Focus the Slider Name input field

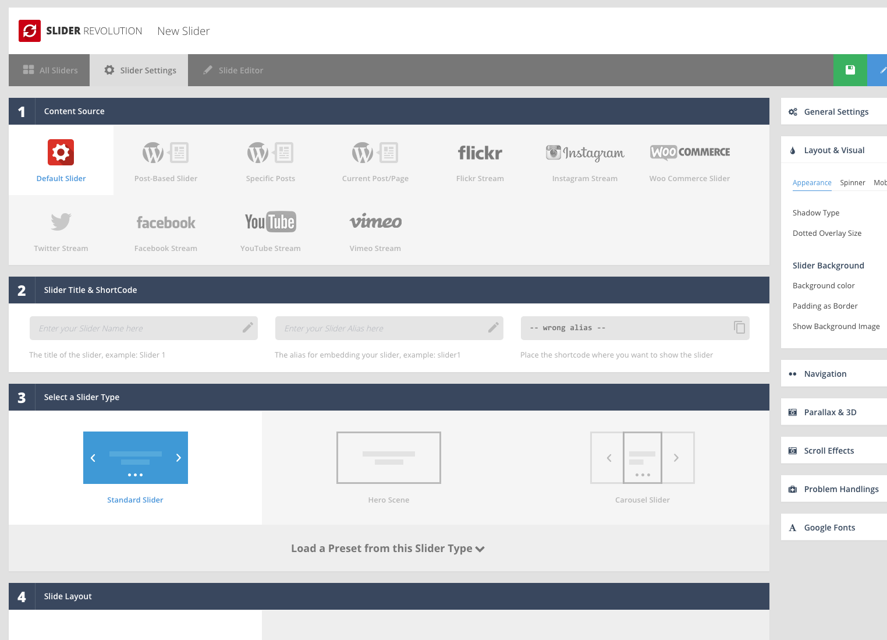coord(144,328)
